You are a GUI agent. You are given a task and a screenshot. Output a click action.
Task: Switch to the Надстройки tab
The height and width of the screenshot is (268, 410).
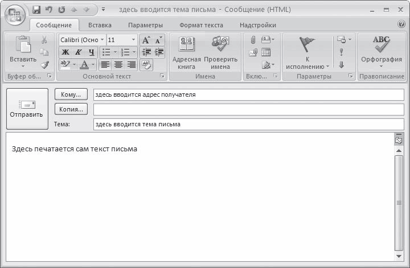[258, 25]
